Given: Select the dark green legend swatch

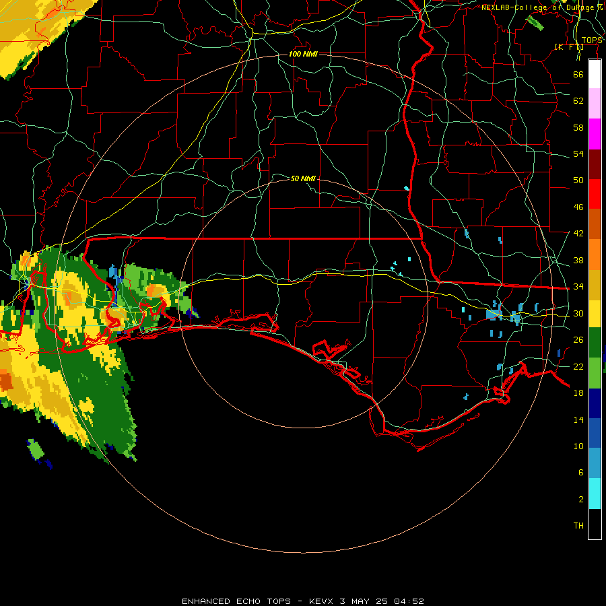Looking at the screenshot, I should tap(595, 343).
